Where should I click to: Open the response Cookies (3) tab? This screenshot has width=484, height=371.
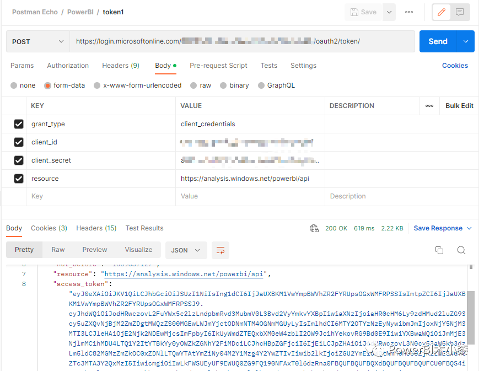[x=49, y=228]
